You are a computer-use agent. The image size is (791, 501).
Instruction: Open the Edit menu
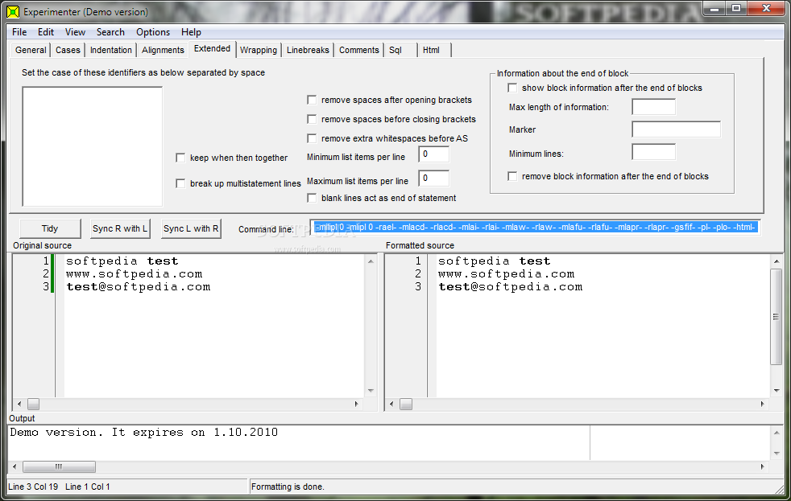coord(45,32)
